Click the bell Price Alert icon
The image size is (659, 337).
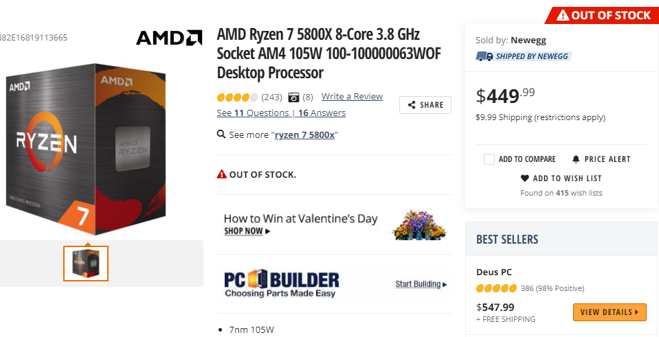coord(576,159)
